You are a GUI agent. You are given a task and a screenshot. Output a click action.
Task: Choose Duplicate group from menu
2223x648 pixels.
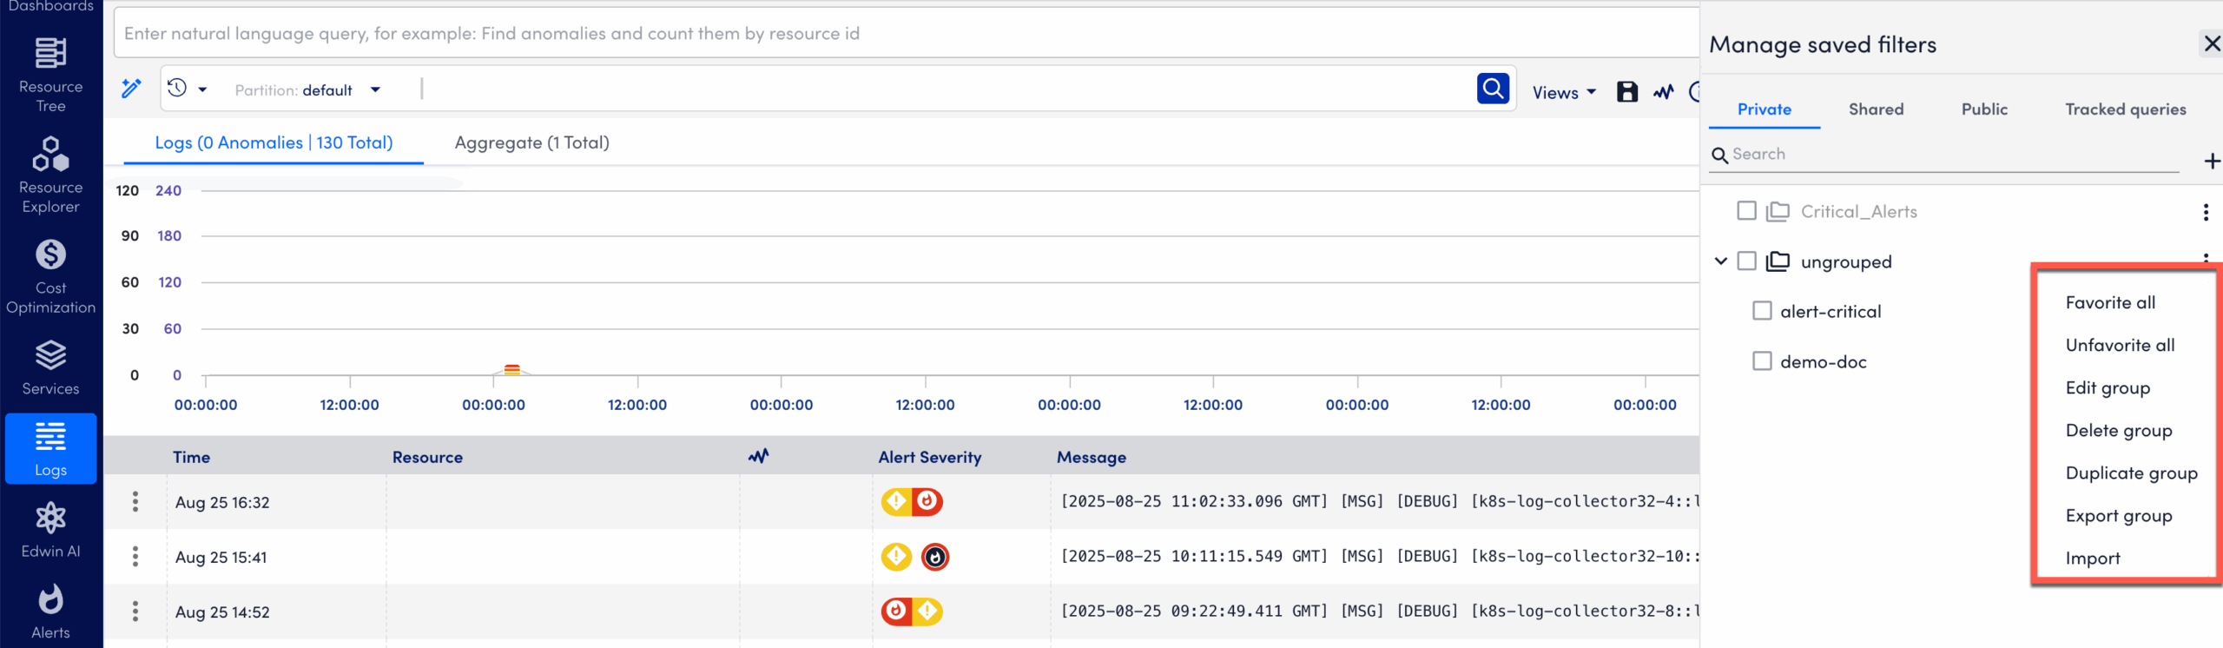pos(2131,473)
